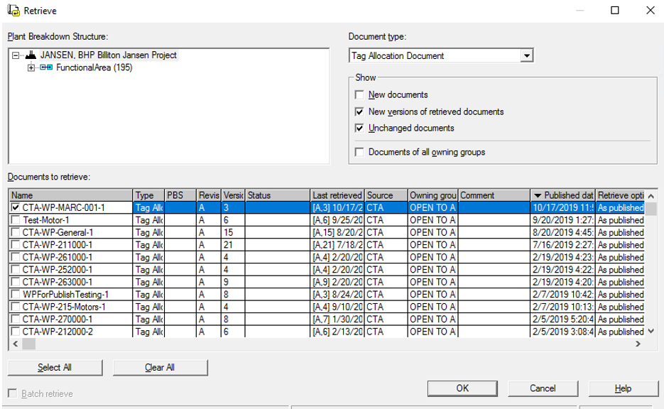Click the FunctionalArea node icon
This screenshot has width=664, height=409.
click(x=46, y=68)
